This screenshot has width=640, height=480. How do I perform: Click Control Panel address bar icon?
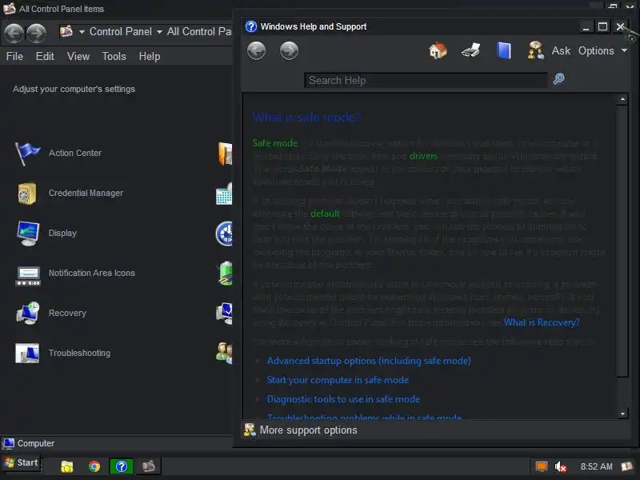click(x=66, y=31)
